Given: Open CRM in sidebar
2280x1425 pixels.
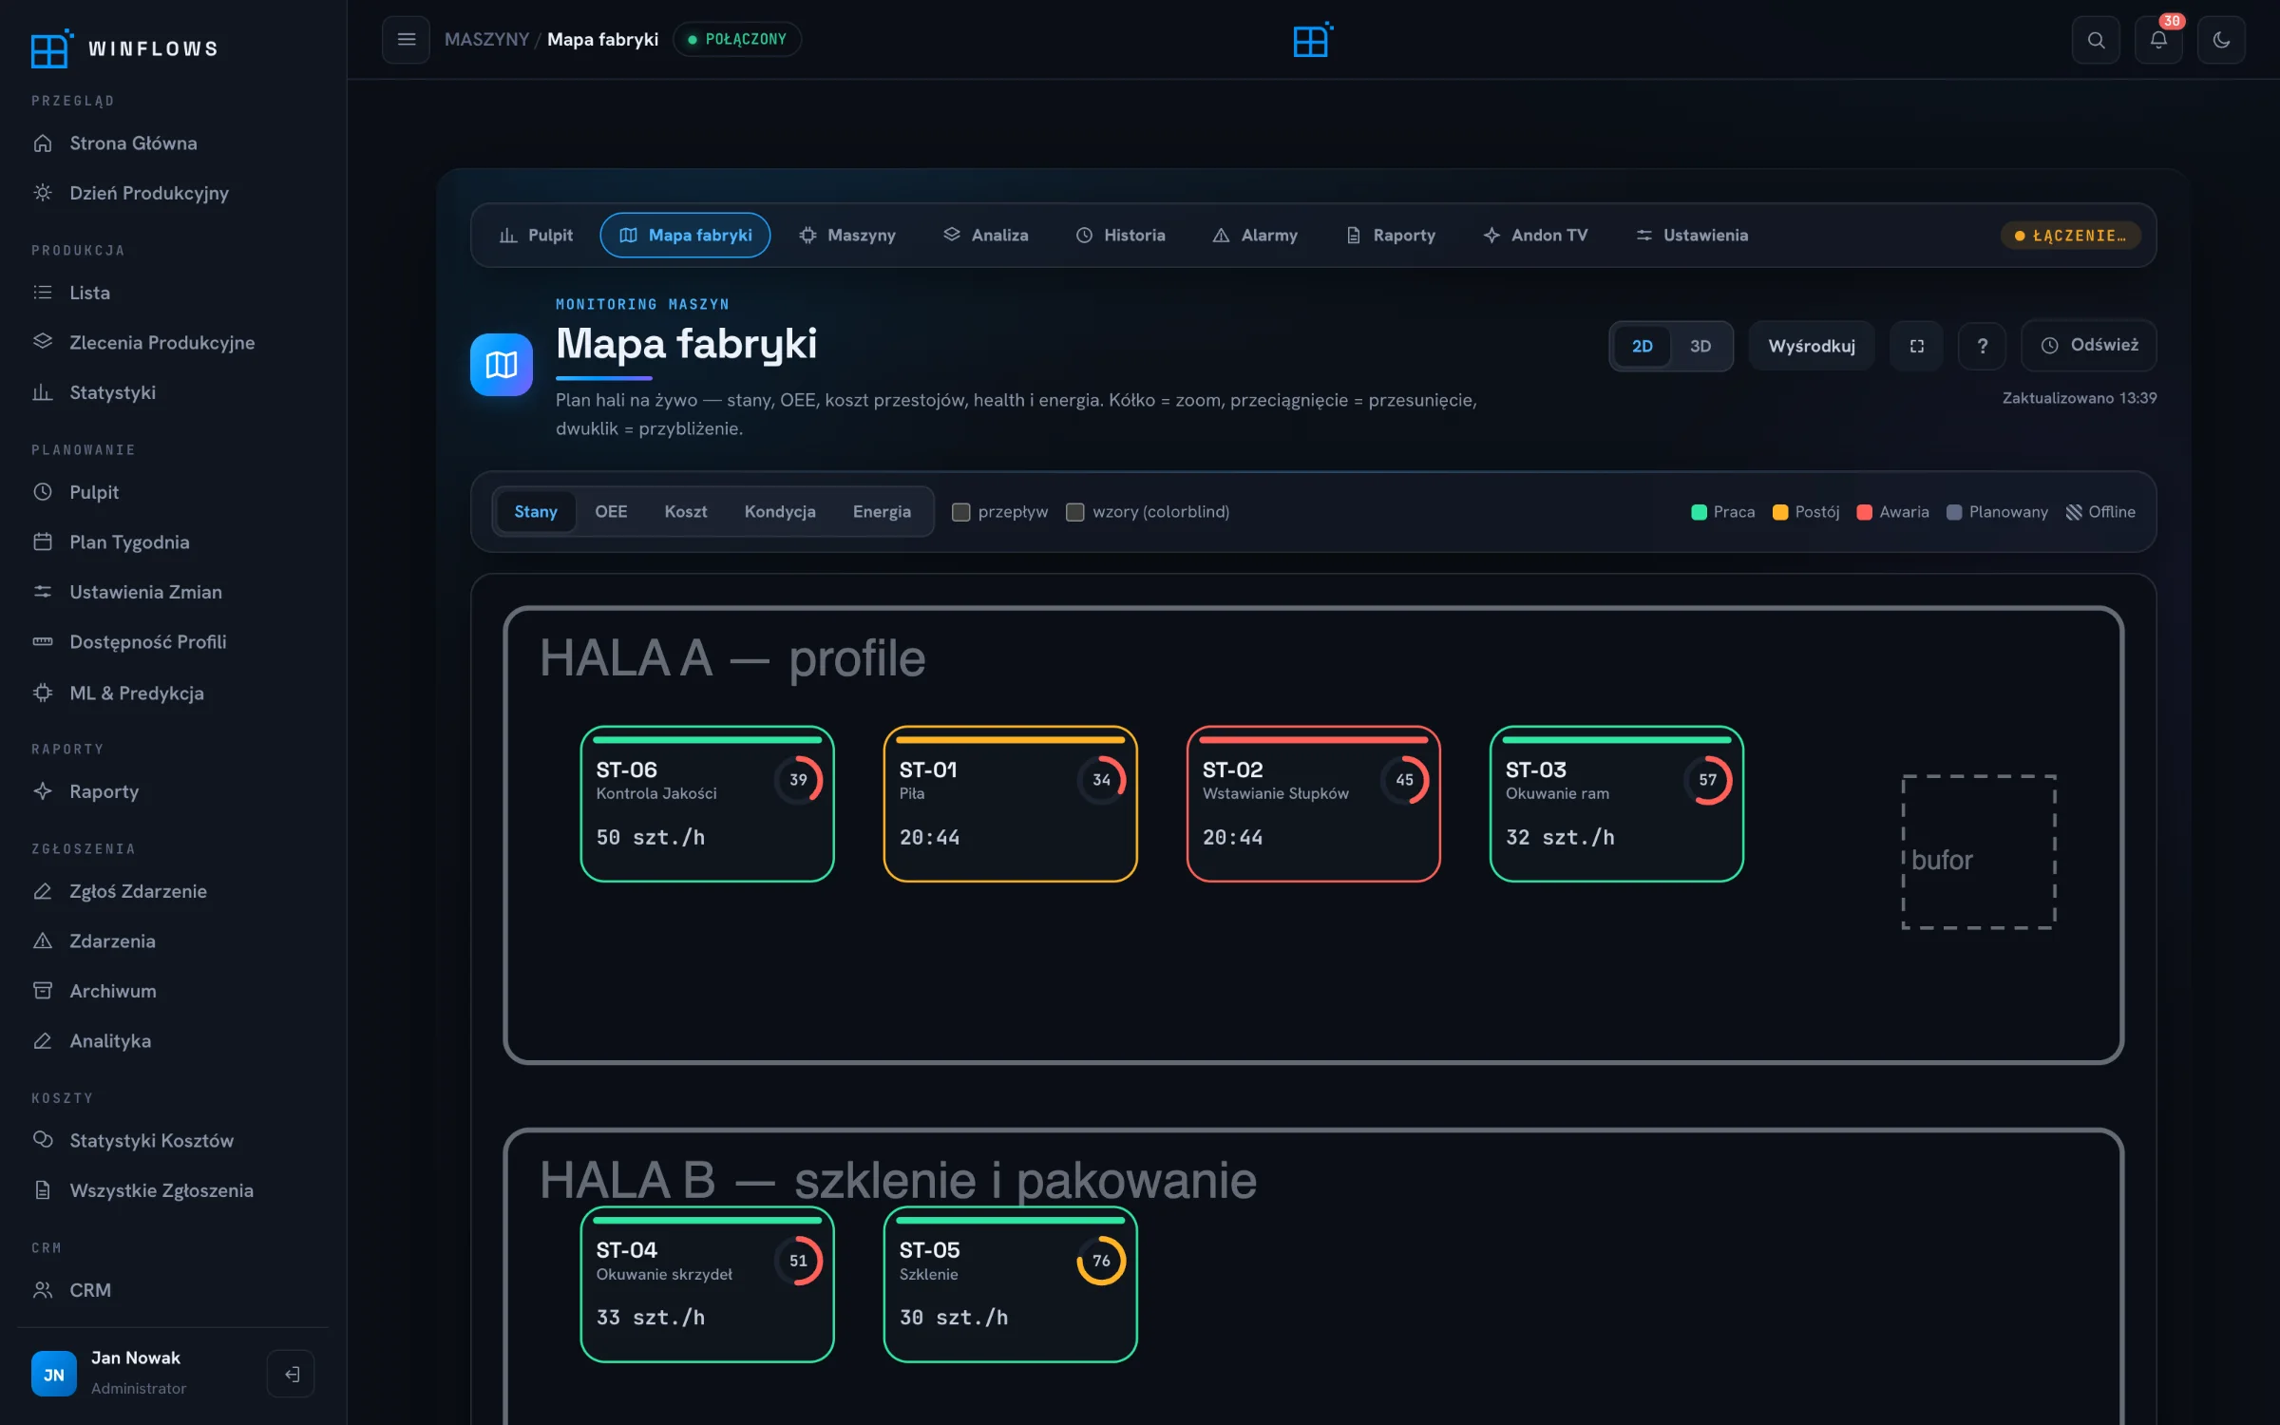Looking at the screenshot, I should [173, 1290].
